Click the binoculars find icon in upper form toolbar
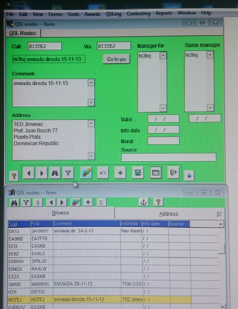This screenshot has height=309, width=238. (55, 173)
